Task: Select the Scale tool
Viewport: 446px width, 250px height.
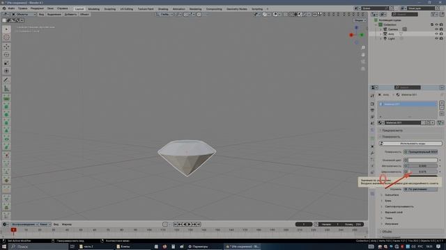Action: 6,63
